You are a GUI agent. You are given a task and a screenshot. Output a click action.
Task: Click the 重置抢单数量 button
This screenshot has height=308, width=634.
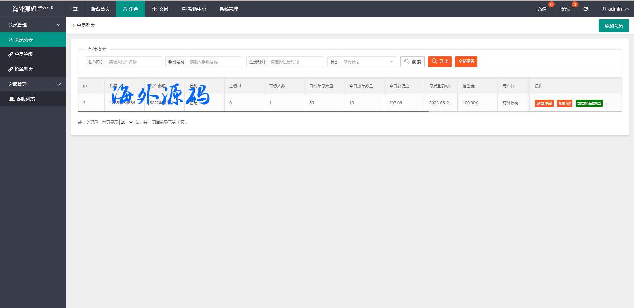(x=589, y=103)
